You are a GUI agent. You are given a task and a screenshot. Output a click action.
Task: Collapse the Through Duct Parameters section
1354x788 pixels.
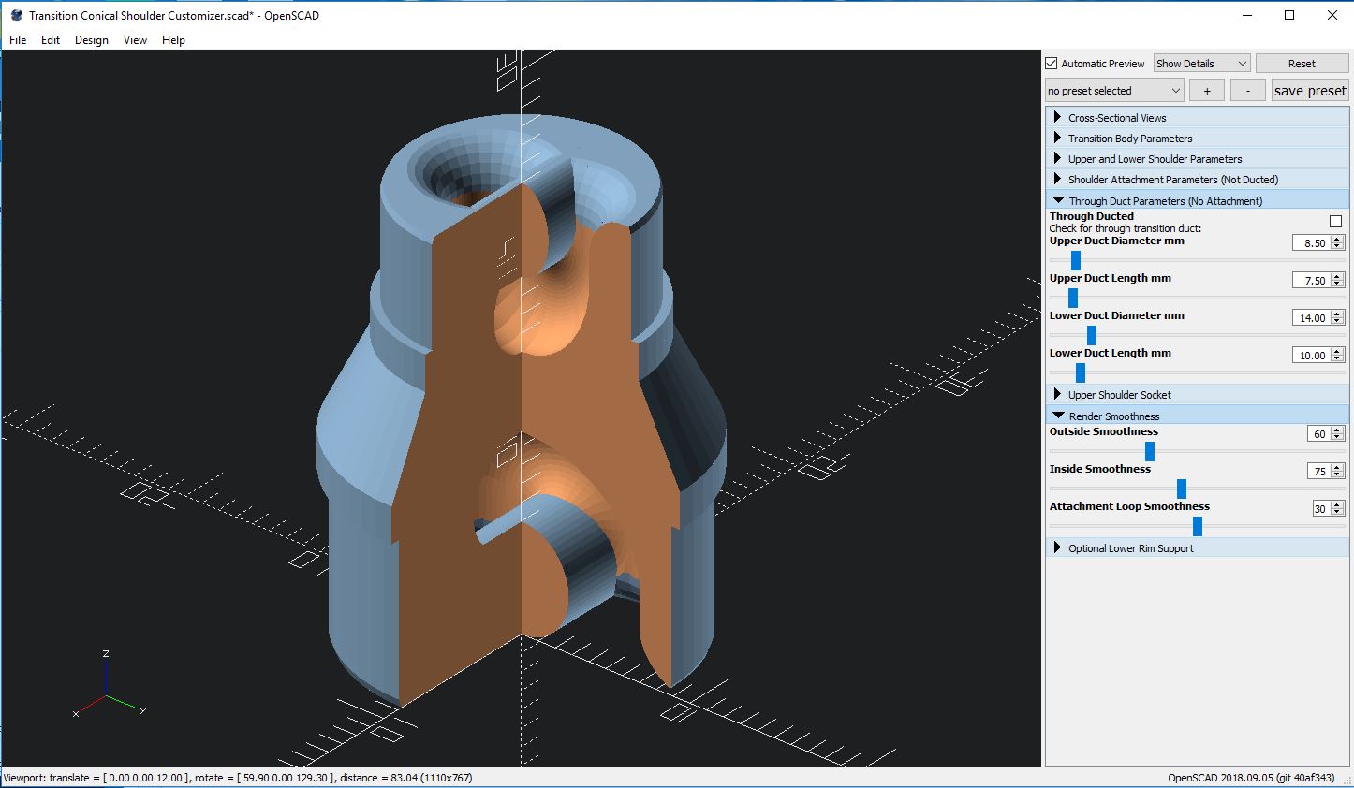(1197, 200)
